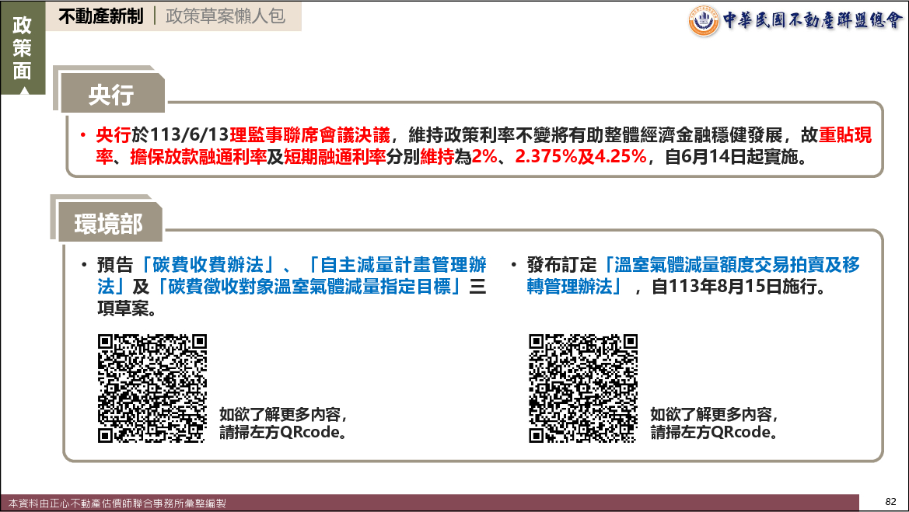Click the red 短期融通利率 text

pyautogui.click(x=335, y=158)
